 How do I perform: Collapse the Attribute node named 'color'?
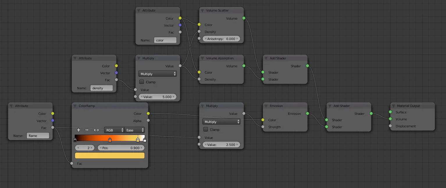tap(139, 10)
